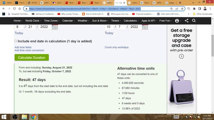
Task: Click the end month field showing 10
Action: click(109, 27)
